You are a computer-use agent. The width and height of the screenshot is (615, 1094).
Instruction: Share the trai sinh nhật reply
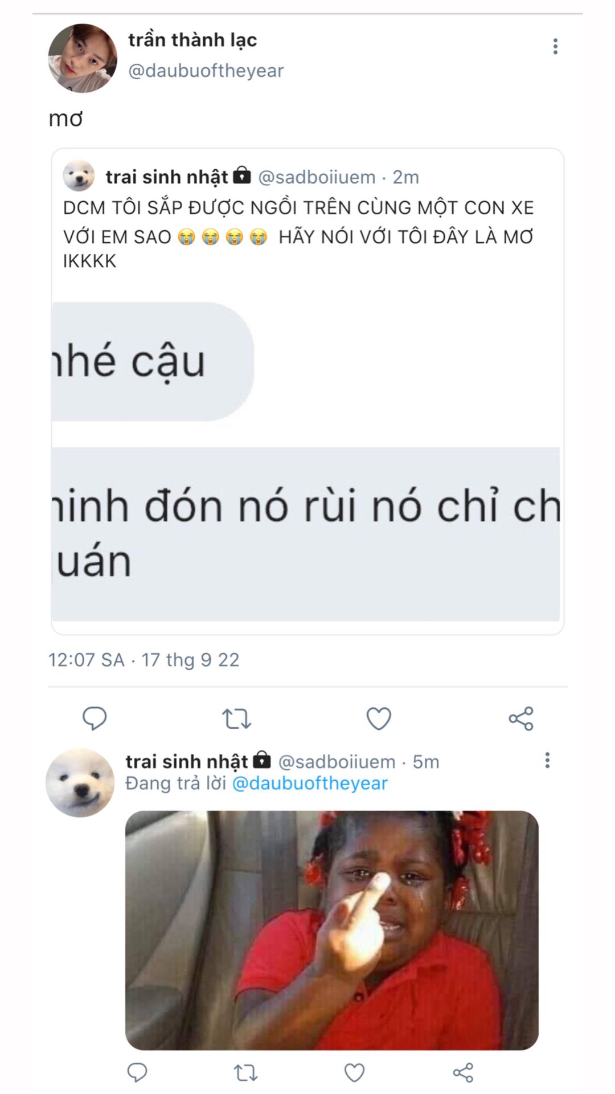click(x=463, y=1073)
